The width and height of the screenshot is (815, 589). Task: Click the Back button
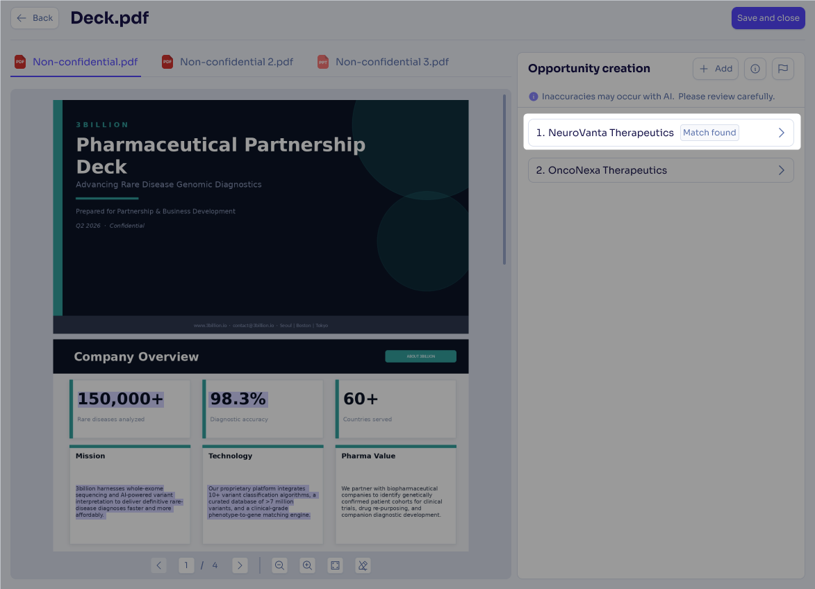[x=35, y=18]
